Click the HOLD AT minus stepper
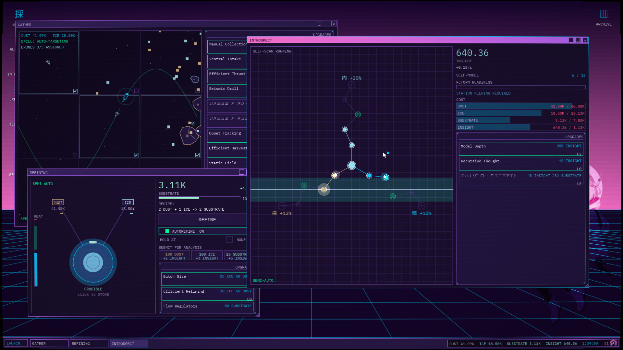The height and width of the screenshot is (350, 623). (229, 240)
